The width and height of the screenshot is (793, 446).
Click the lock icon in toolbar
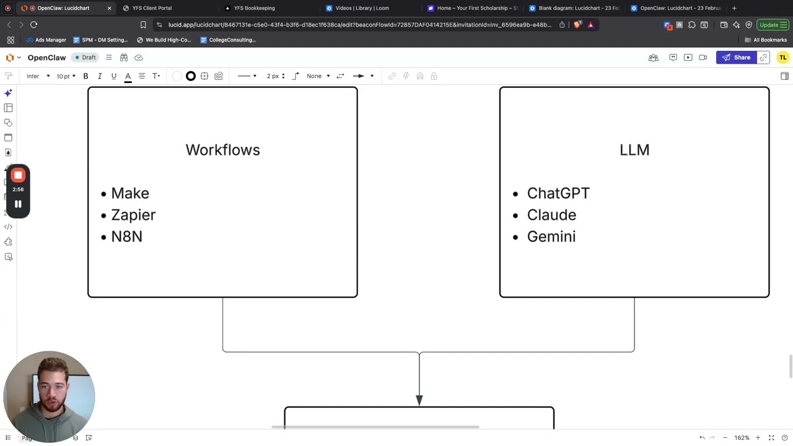tap(434, 76)
